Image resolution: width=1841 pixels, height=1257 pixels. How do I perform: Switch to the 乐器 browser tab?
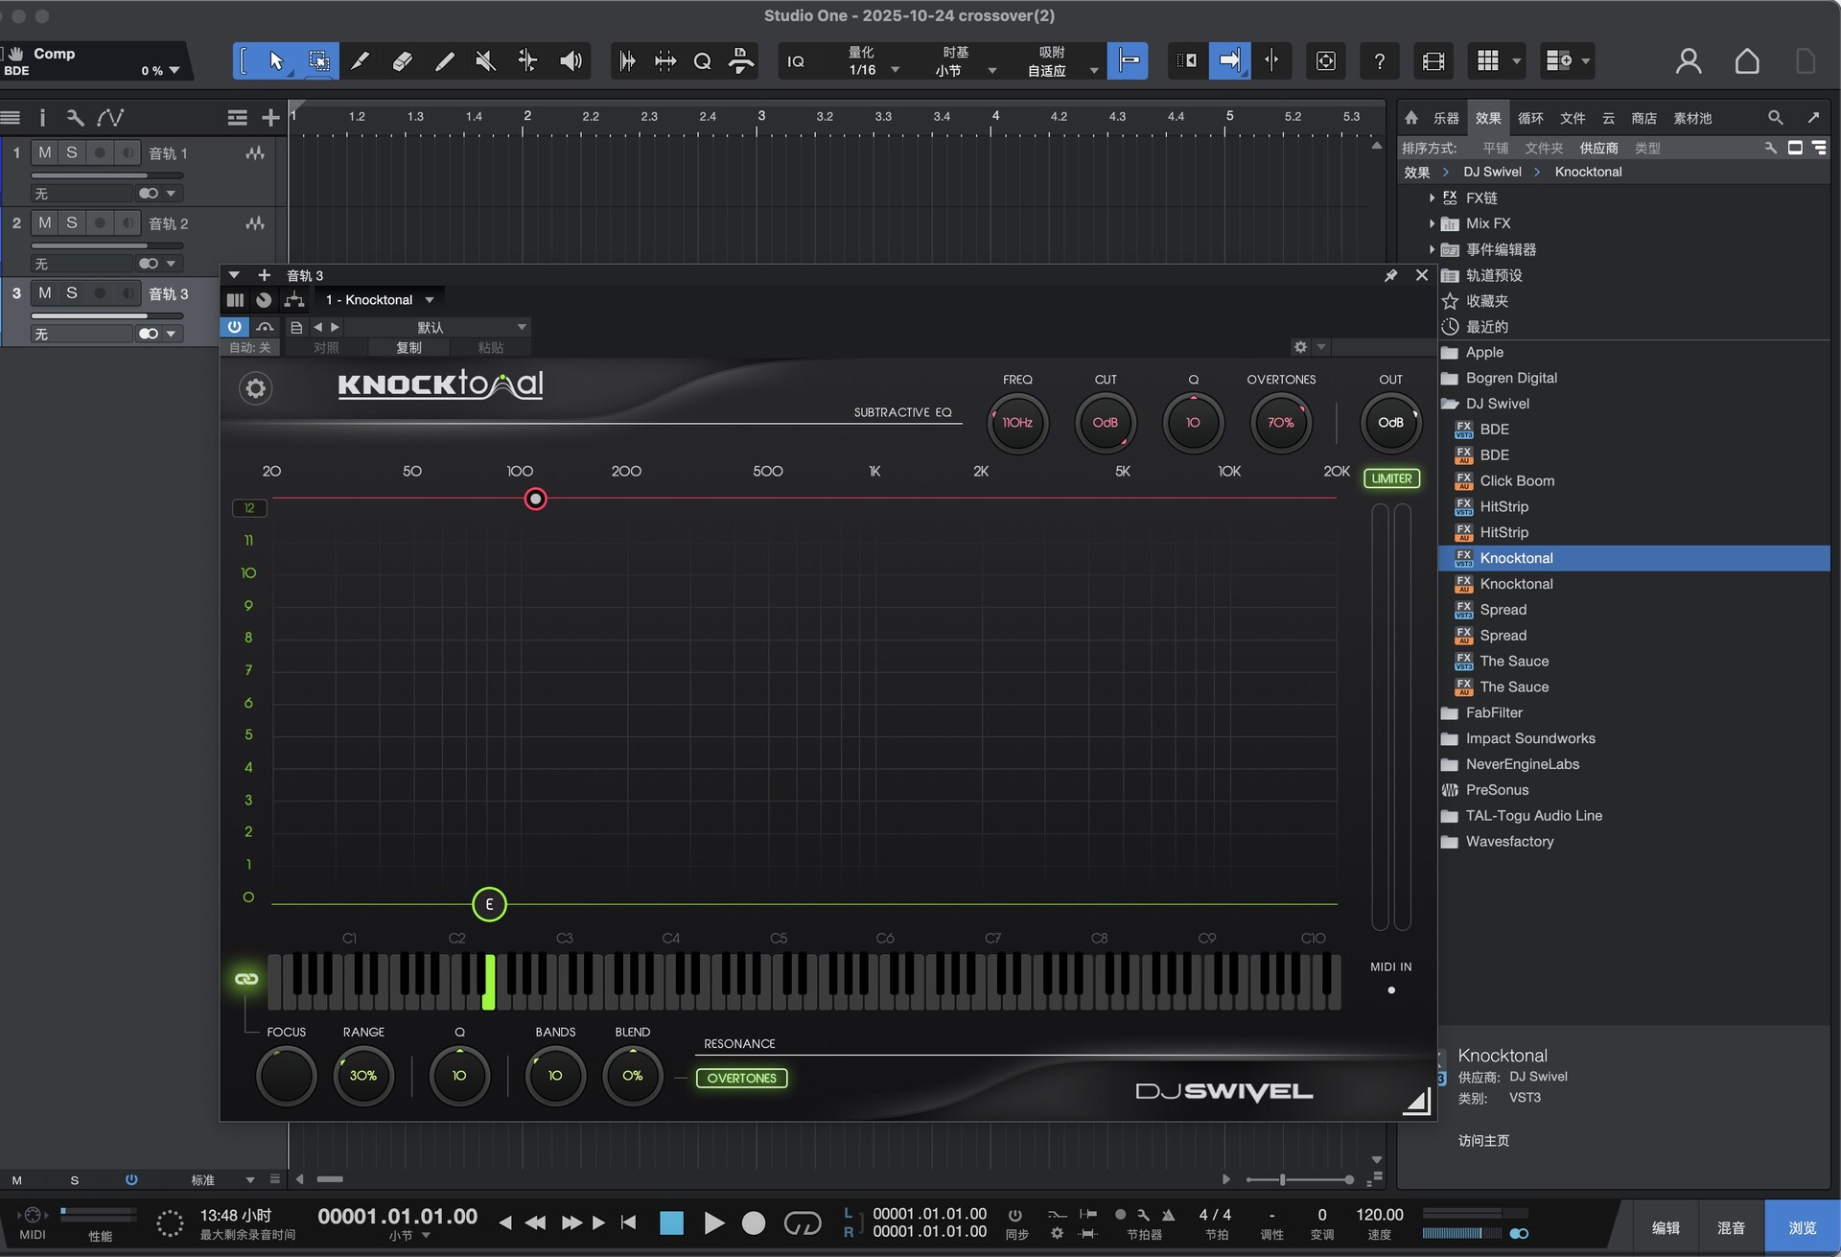tap(1445, 118)
